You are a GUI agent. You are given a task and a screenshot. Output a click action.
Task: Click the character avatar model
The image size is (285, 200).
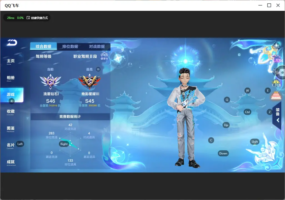pos(186,117)
